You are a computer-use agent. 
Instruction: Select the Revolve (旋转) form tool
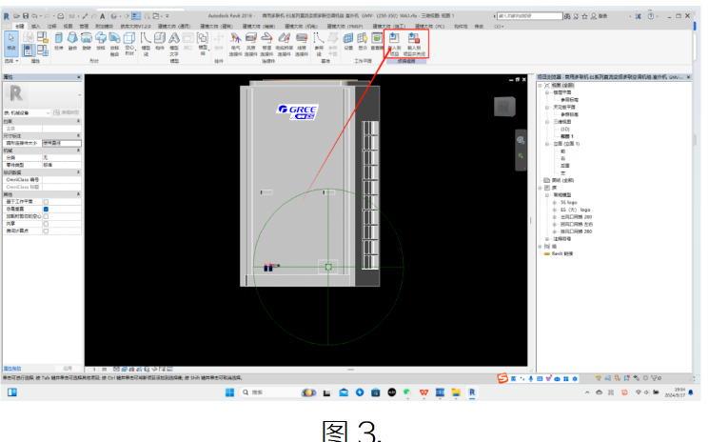click(x=87, y=41)
